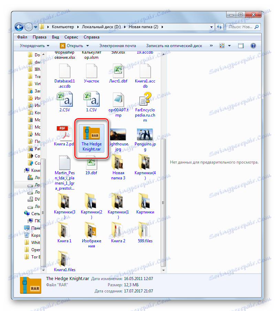275x311 pixels.
Task: Open address bar history dropdown
Action: click(211, 27)
